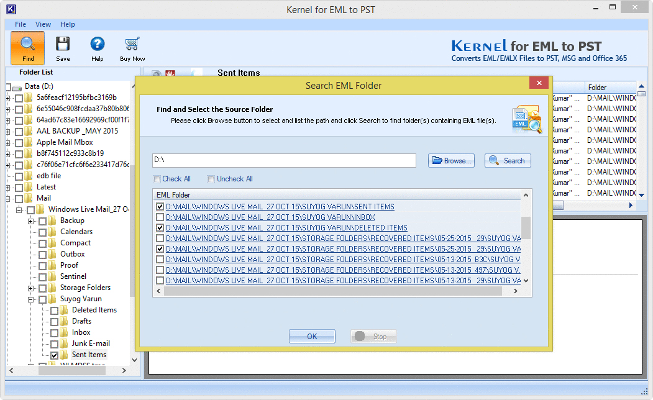Click the EML Folder column header
Image resolution: width=653 pixels, height=400 pixels.
tap(337, 195)
